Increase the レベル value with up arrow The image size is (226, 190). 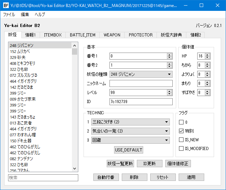pyautogui.click(x=169, y=91)
